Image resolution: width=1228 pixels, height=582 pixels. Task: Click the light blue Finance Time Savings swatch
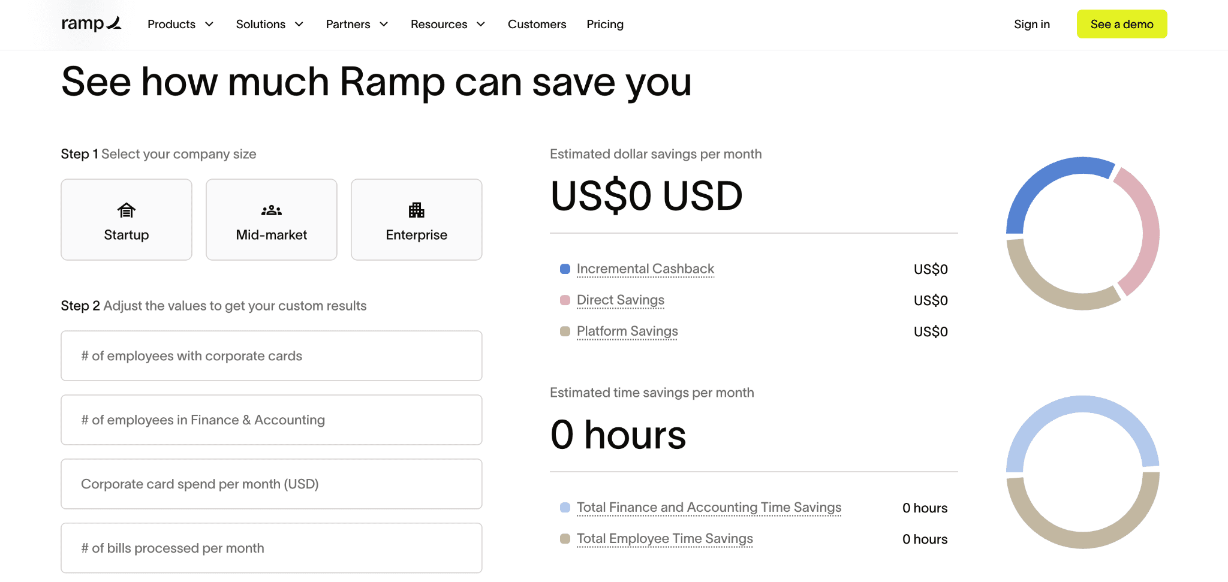point(565,508)
